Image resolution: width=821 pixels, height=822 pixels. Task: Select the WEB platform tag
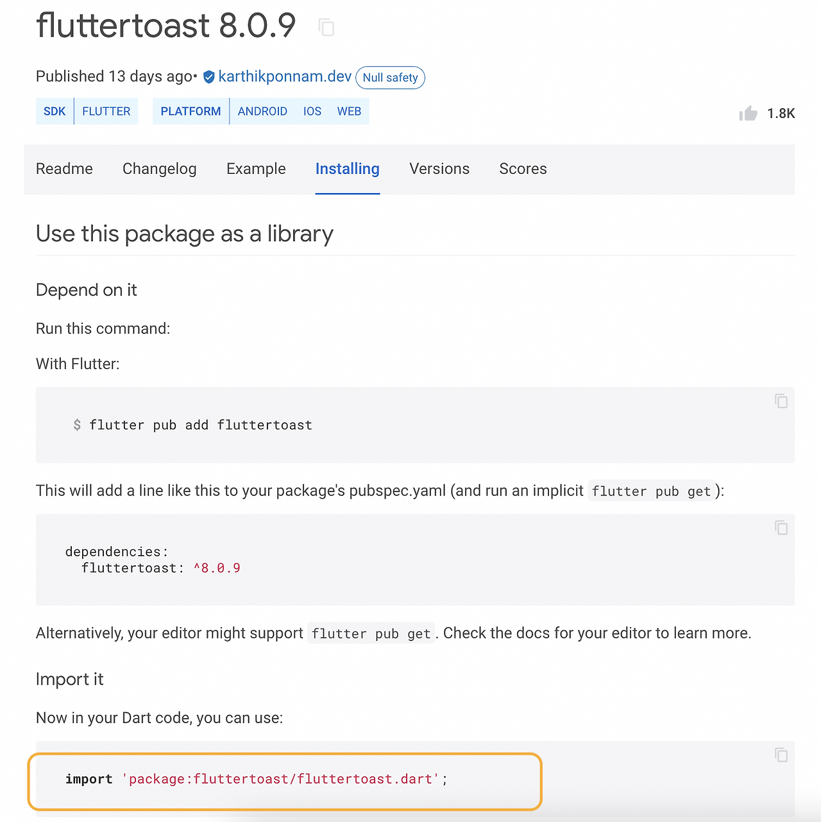[x=349, y=112]
